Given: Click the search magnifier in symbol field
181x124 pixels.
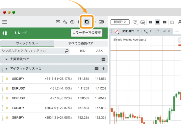Looking at the screenshot, I should (x=66, y=51).
